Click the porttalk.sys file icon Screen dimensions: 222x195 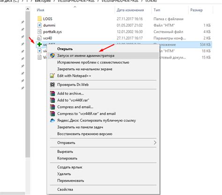[39, 32]
